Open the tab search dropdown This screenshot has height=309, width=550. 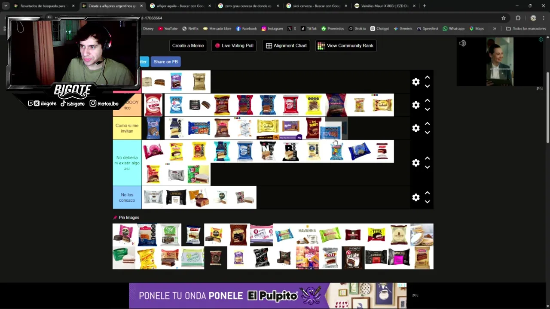tap(6, 6)
